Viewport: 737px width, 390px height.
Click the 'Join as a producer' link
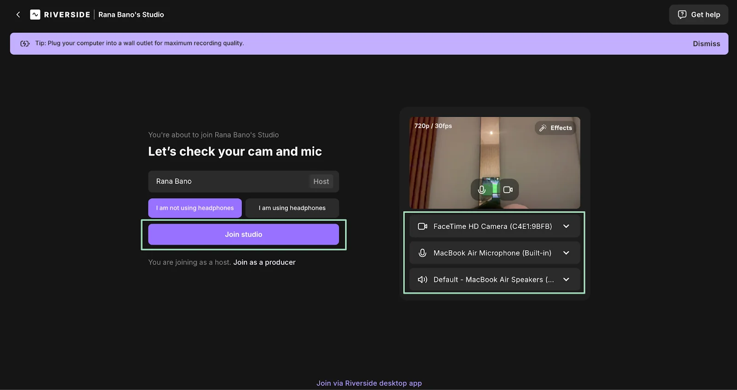pos(264,262)
